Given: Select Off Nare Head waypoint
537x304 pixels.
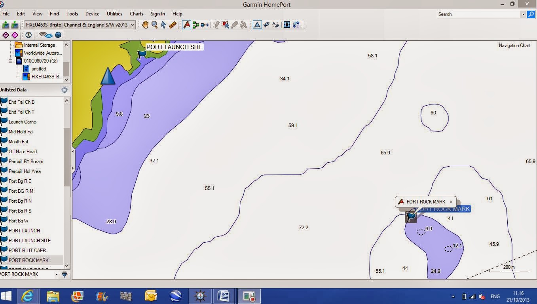Looking at the screenshot, I should pyautogui.click(x=23, y=152).
